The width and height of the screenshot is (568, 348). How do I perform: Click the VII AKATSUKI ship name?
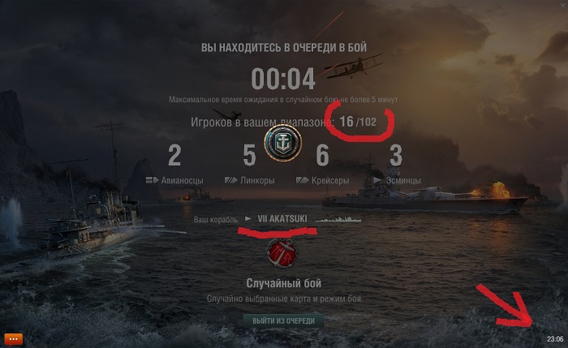282,219
